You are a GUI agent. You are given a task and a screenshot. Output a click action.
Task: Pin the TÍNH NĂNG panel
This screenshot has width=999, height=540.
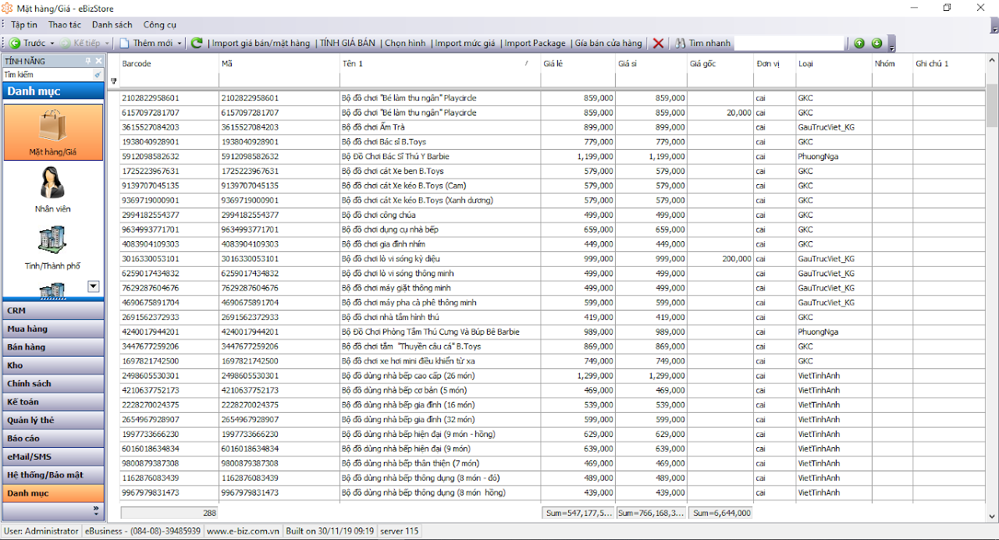click(88, 61)
